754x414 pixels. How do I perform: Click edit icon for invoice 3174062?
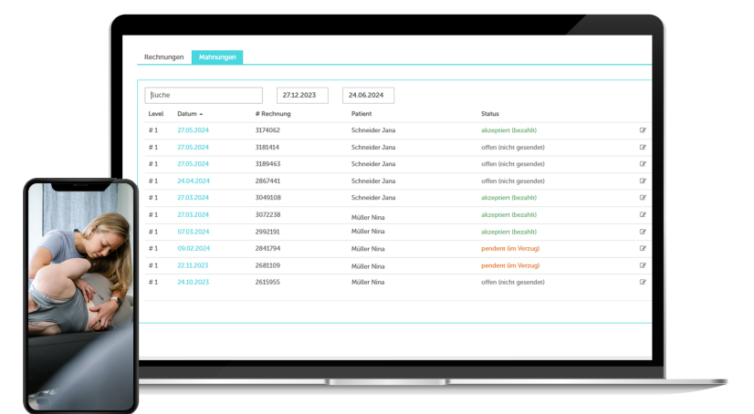point(643,130)
